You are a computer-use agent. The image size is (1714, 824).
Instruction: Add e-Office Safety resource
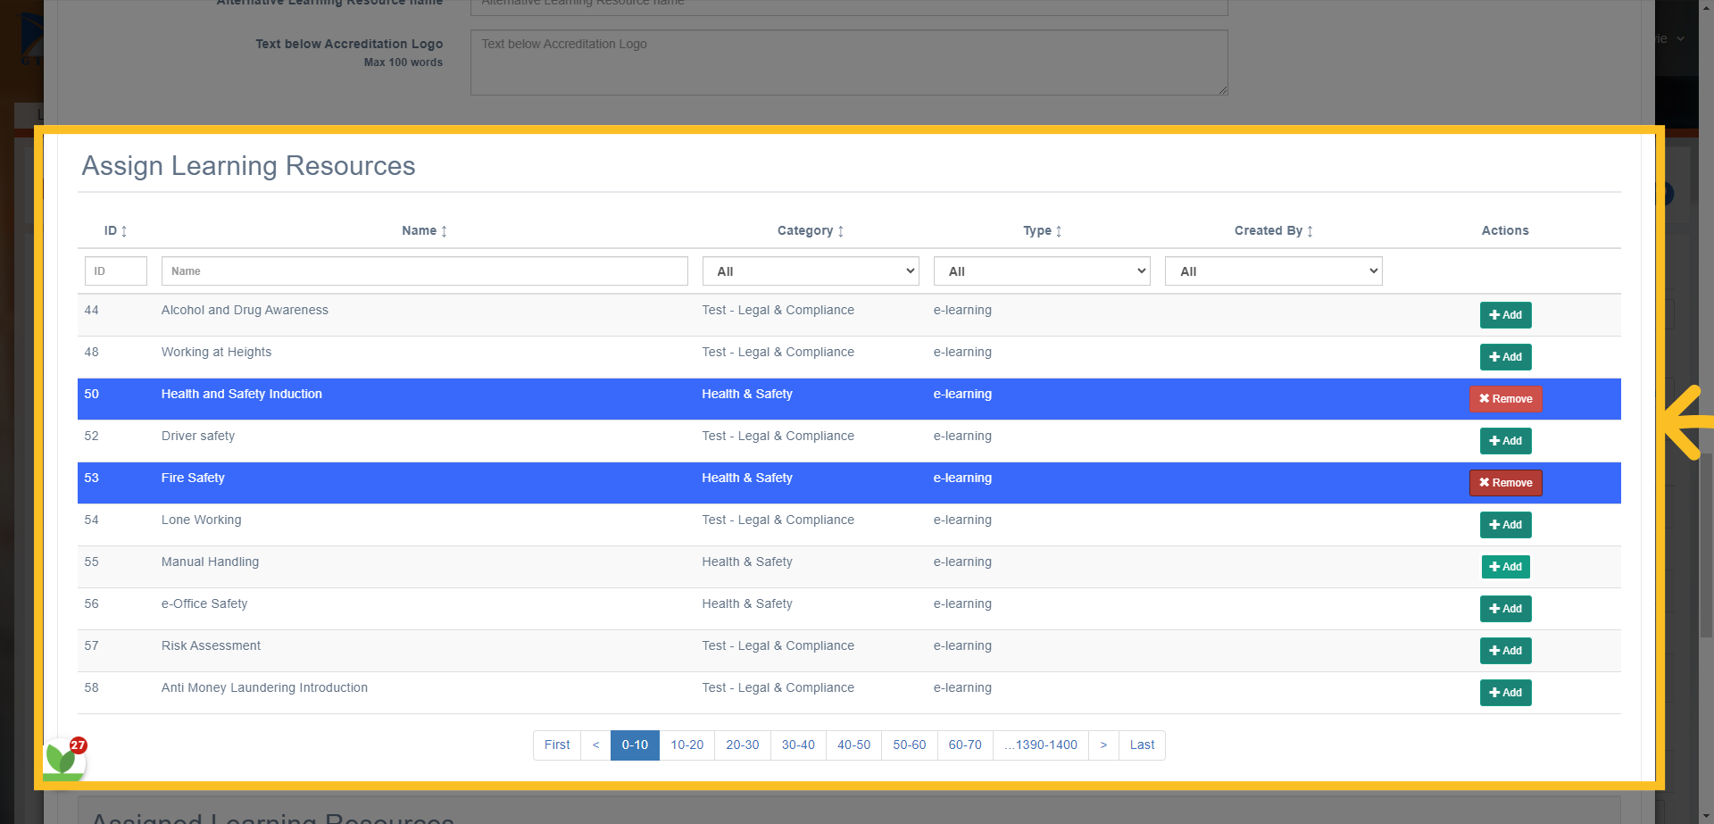point(1505,609)
